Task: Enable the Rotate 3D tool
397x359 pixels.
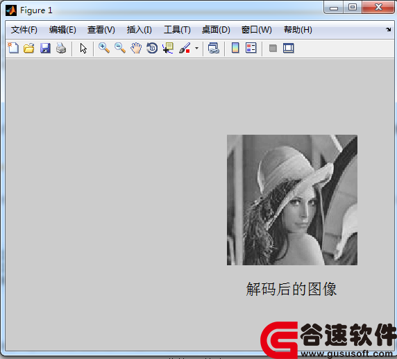Action: pyautogui.click(x=152, y=48)
